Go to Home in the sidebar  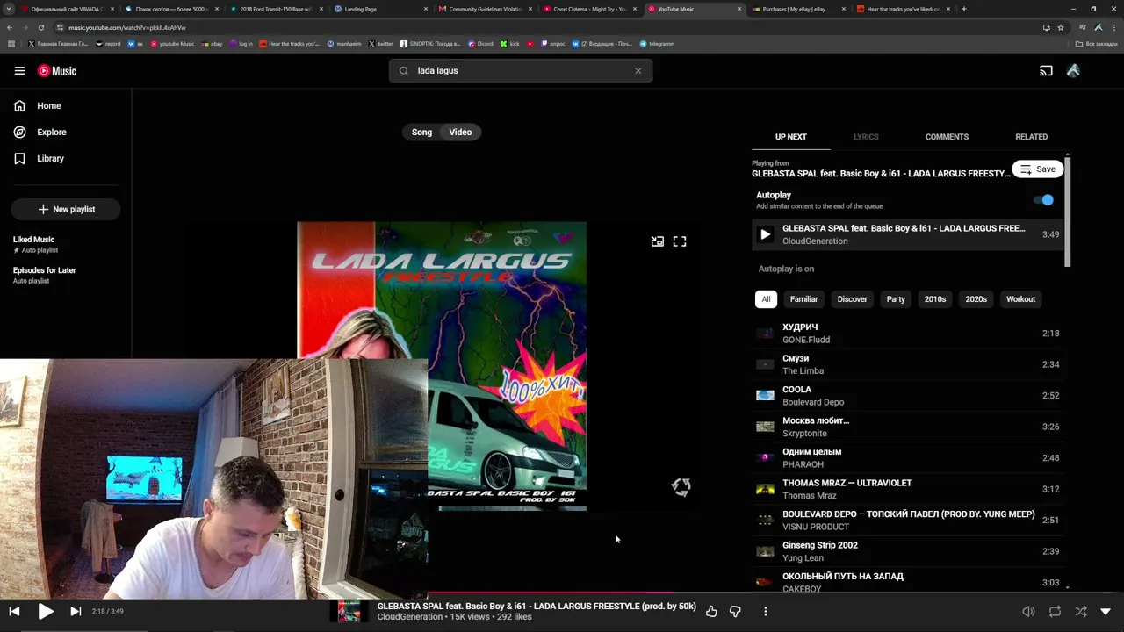pyautogui.click(x=38, y=106)
